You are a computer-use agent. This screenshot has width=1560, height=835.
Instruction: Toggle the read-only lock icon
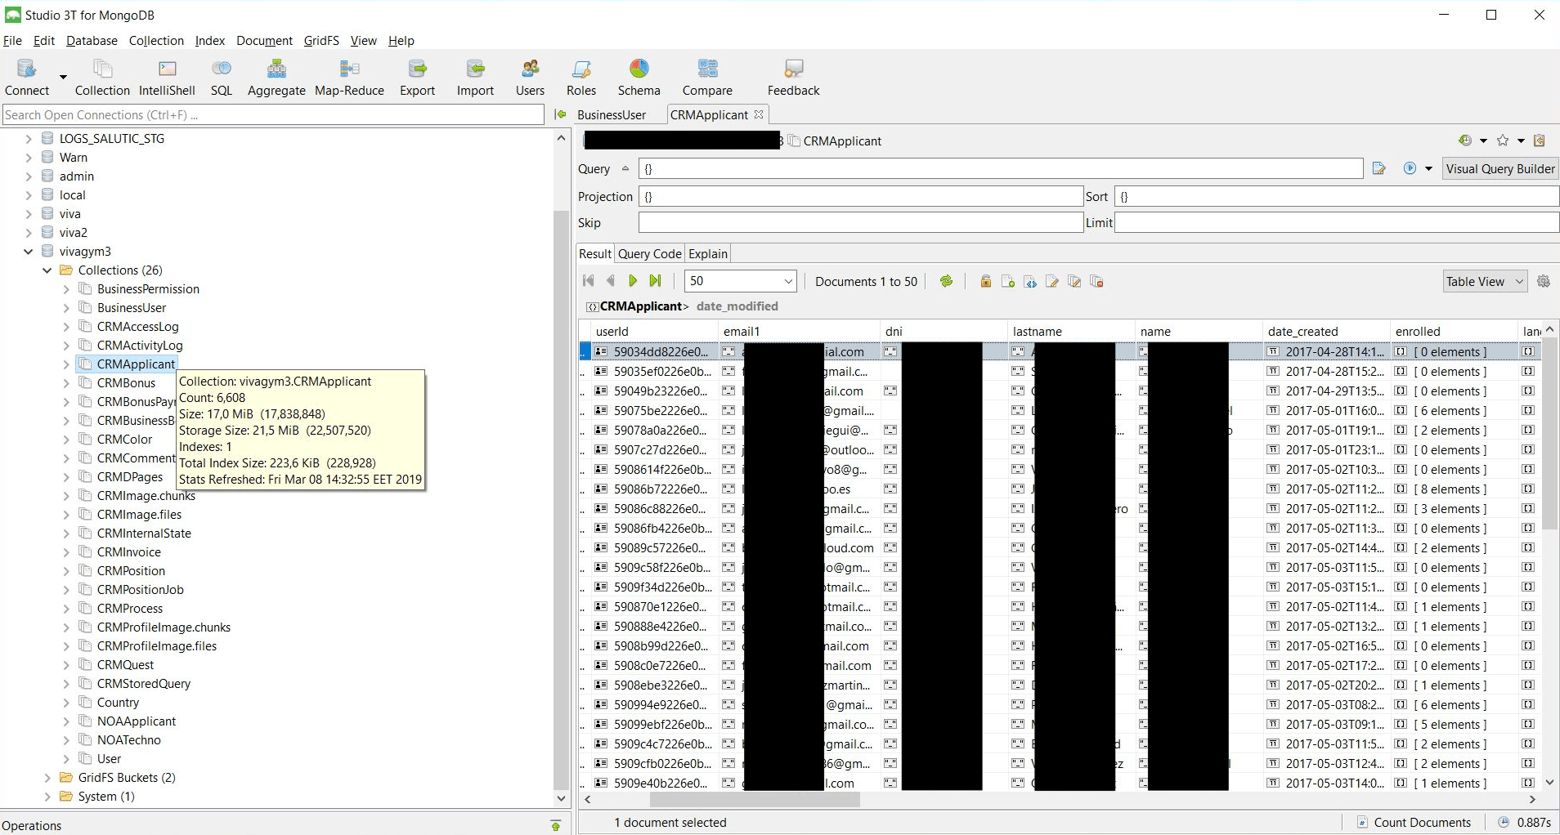point(985,281)
